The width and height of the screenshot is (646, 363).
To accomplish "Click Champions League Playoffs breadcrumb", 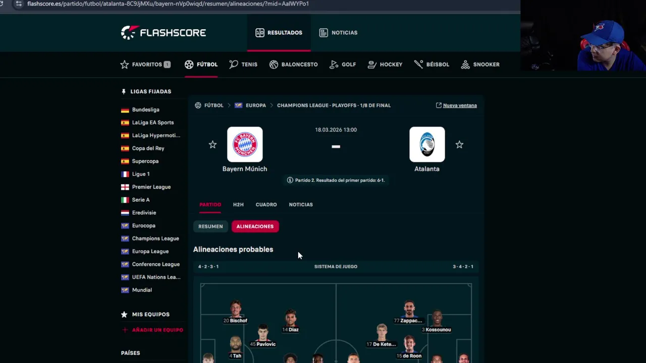I will tap(334, 105).
